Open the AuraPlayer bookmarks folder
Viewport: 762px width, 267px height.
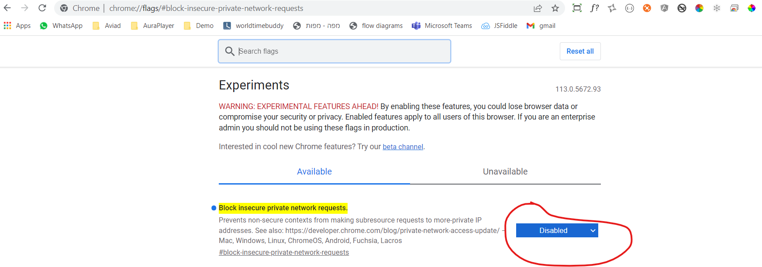152,26
